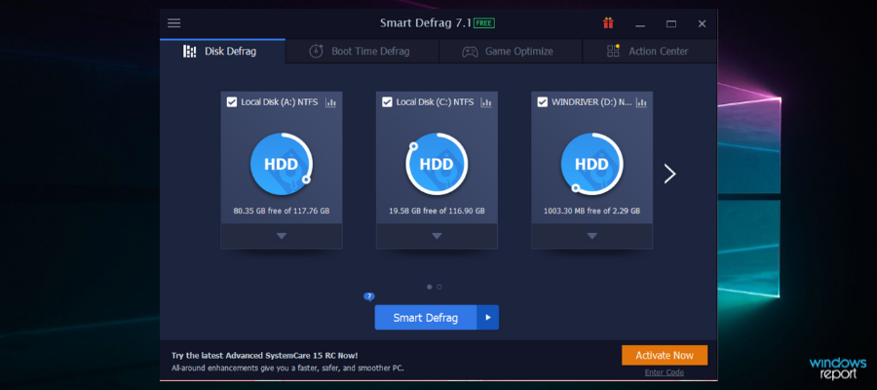The height and width of the screenshot is (390, 877).
Task: Click the HDD icon of WINDRIVER (D:)
Action: coord(591,164)
